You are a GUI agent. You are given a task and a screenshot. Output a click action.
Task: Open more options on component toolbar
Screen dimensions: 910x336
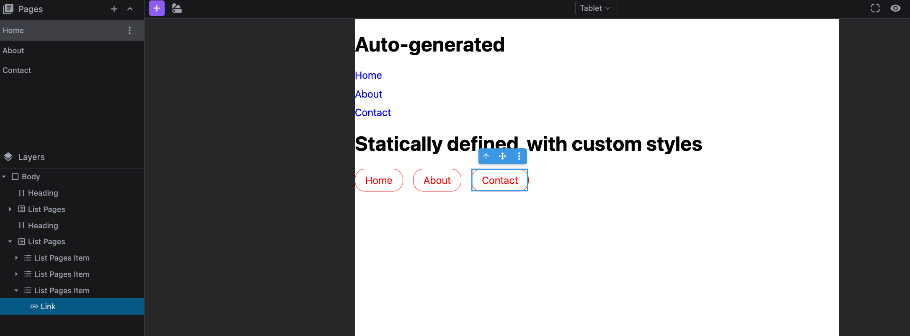[x=519, y=156]
